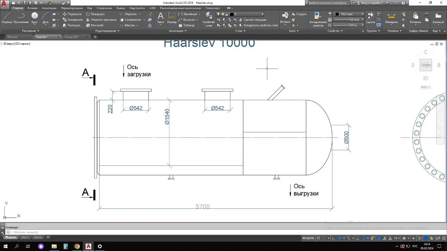447x251 pixels.
Task: Click the black layer color swatch
Action: point(232,14)
